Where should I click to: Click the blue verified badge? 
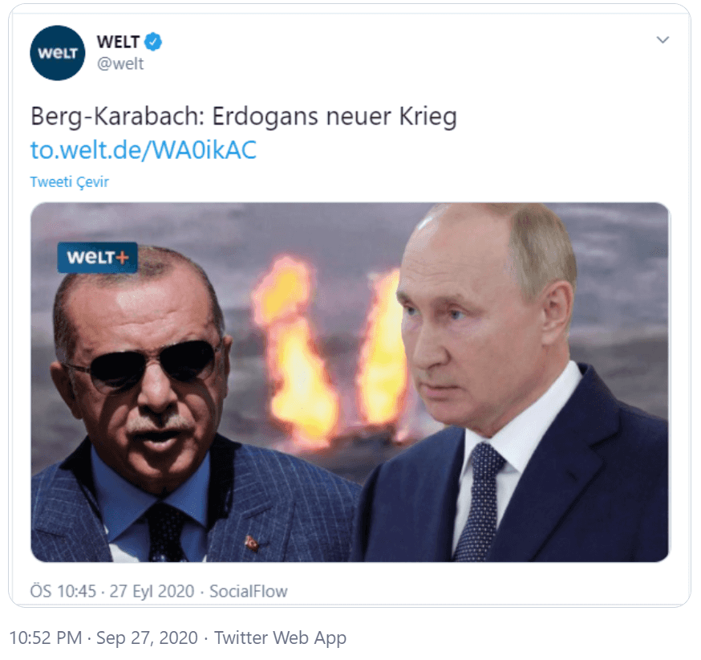pyautogui.click(x=153, y=42)
